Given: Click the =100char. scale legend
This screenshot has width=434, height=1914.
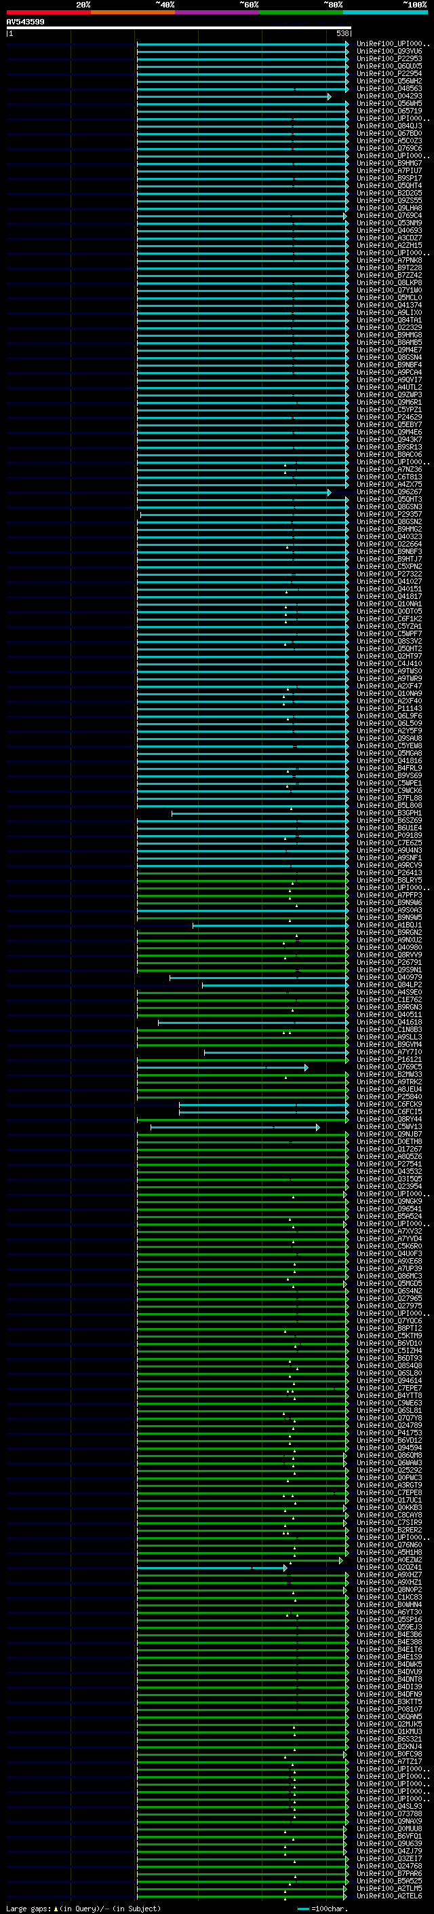Looking at the screenshot, I should [322, 1908].
